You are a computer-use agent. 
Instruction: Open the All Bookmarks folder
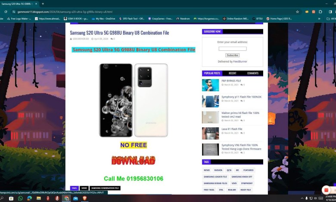click(331, 18)
